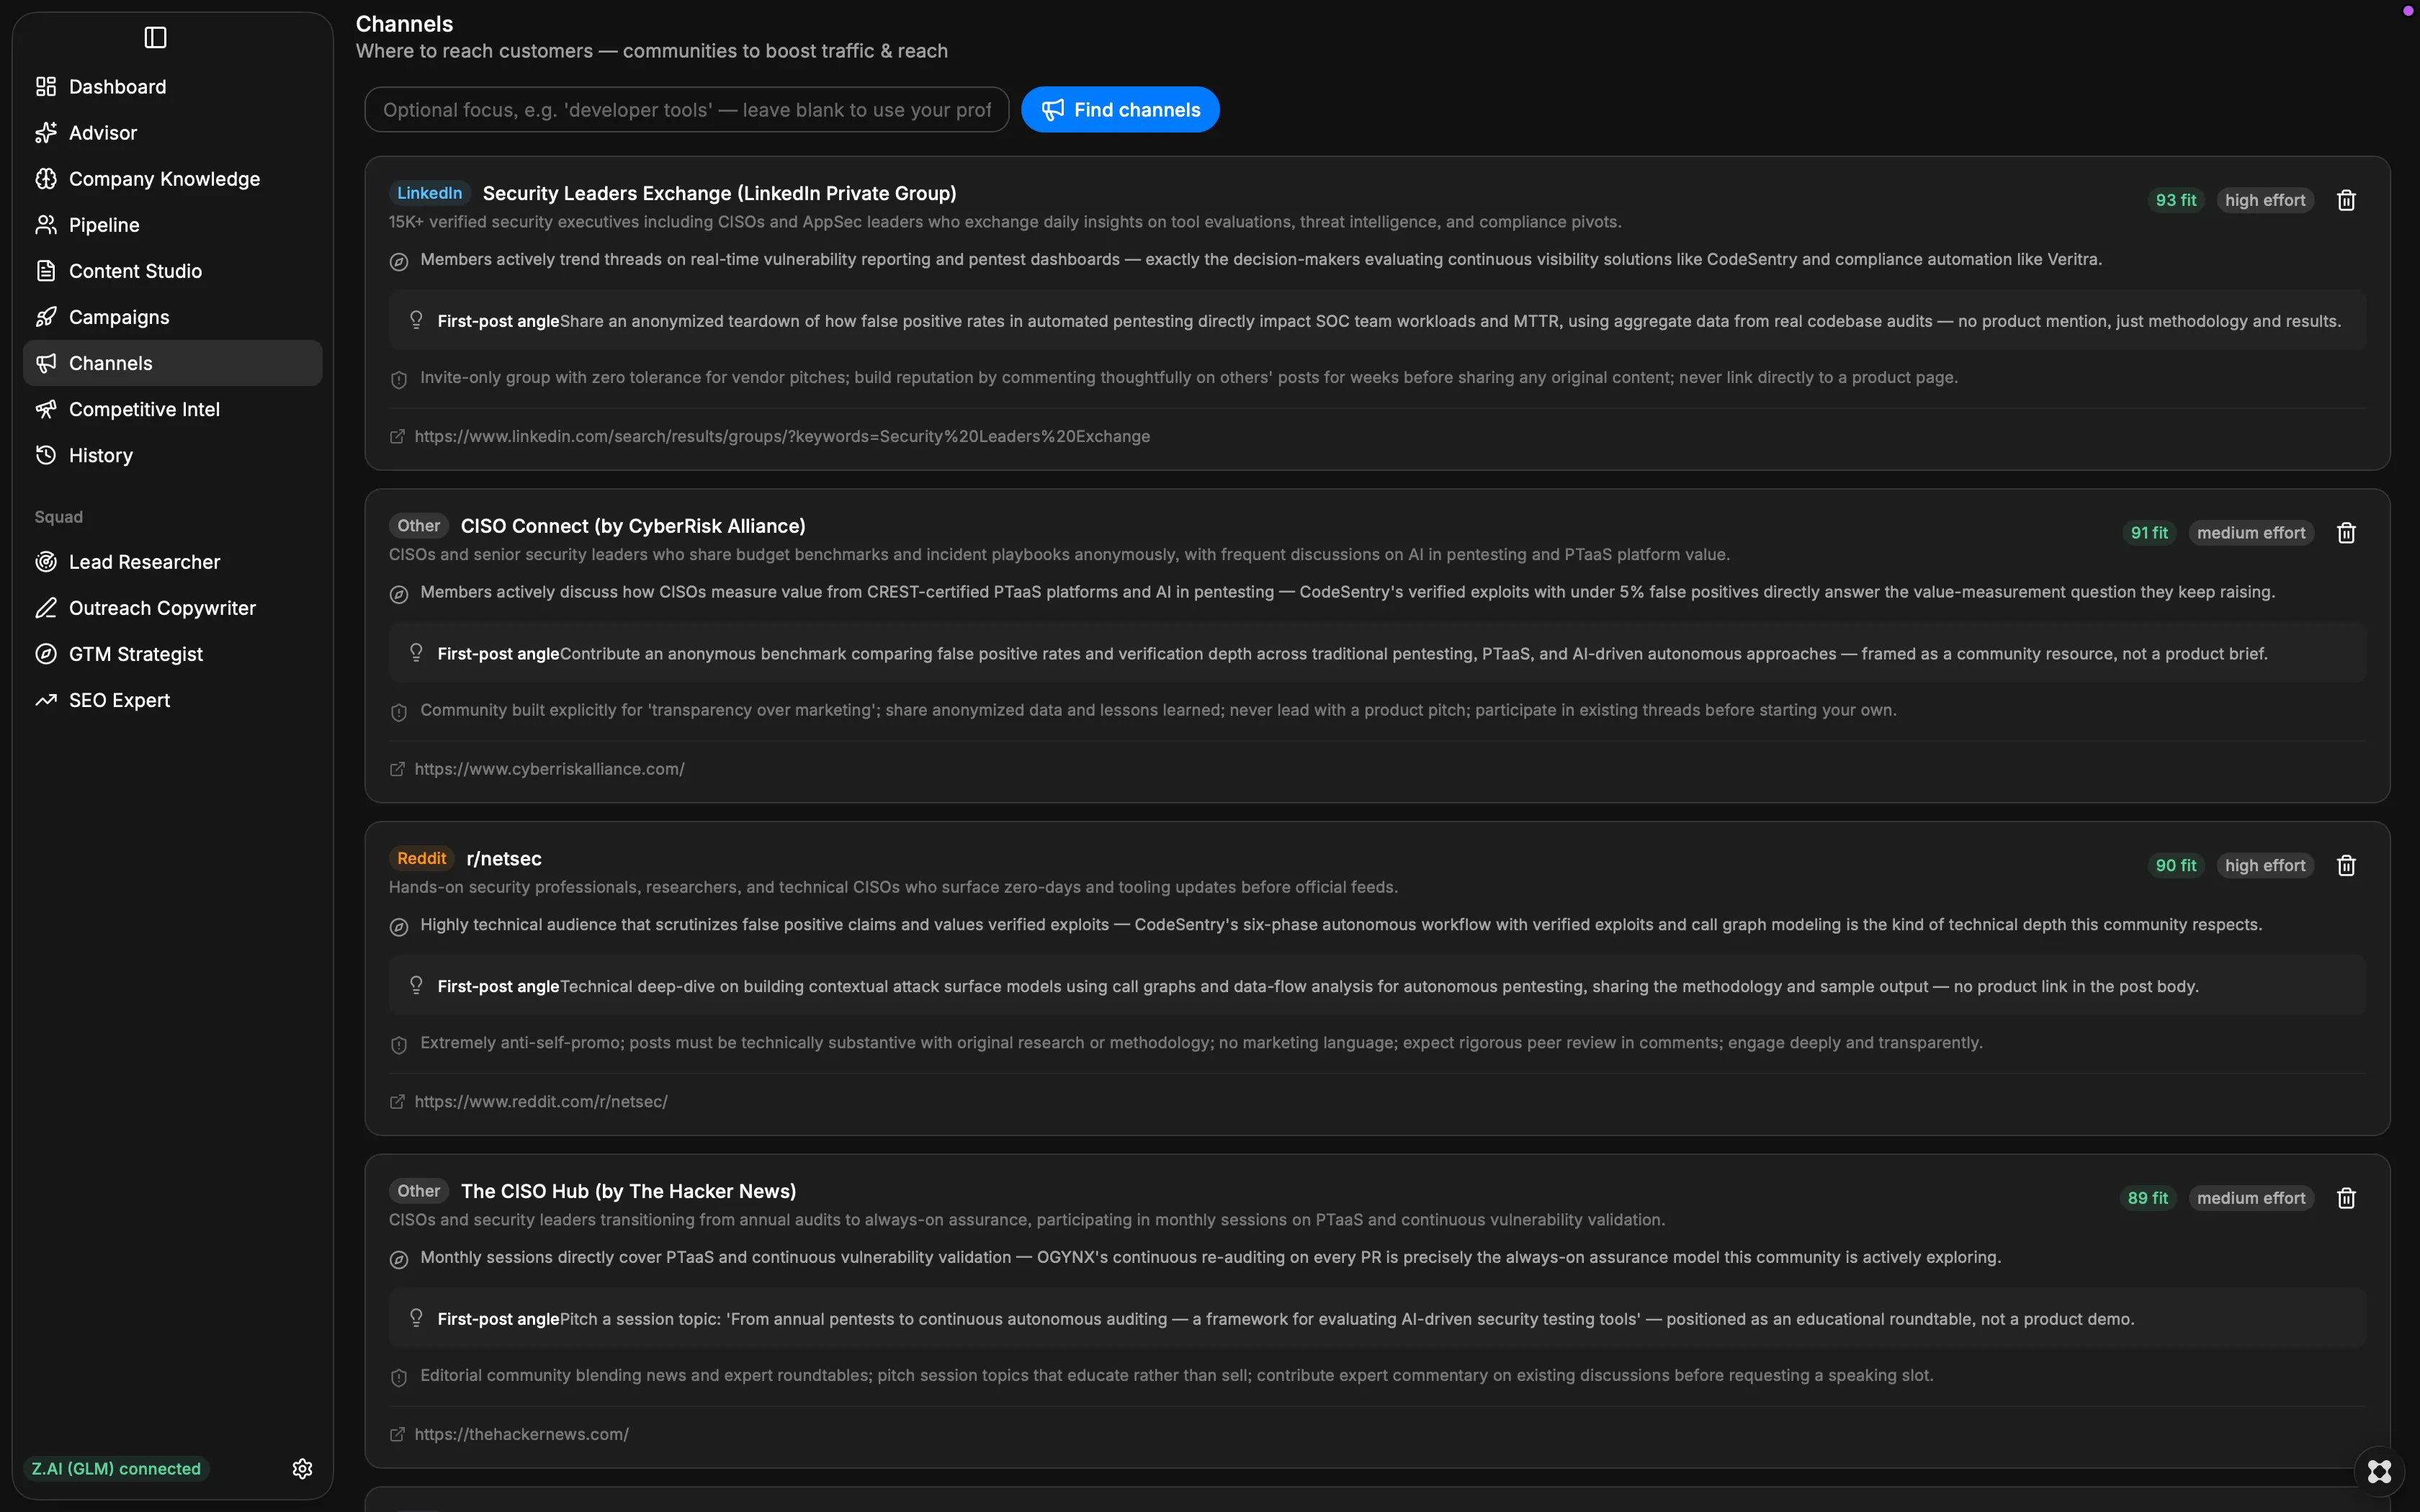Delete the CISO Connect channel

click(2346, 533)
